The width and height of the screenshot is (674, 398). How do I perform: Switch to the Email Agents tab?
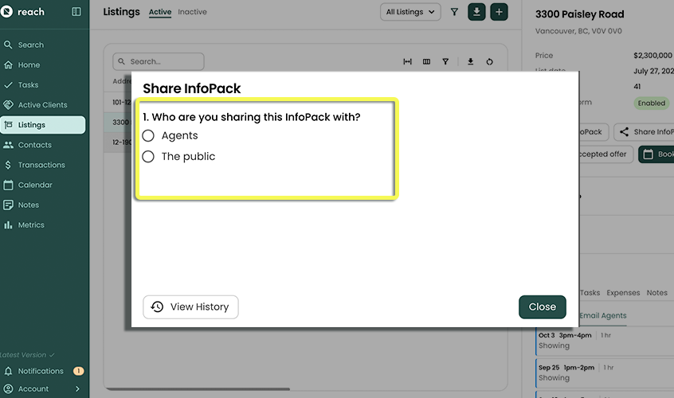point(602,315)
